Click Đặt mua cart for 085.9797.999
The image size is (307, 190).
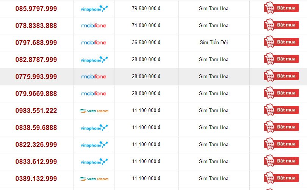[x=281, y=8]
